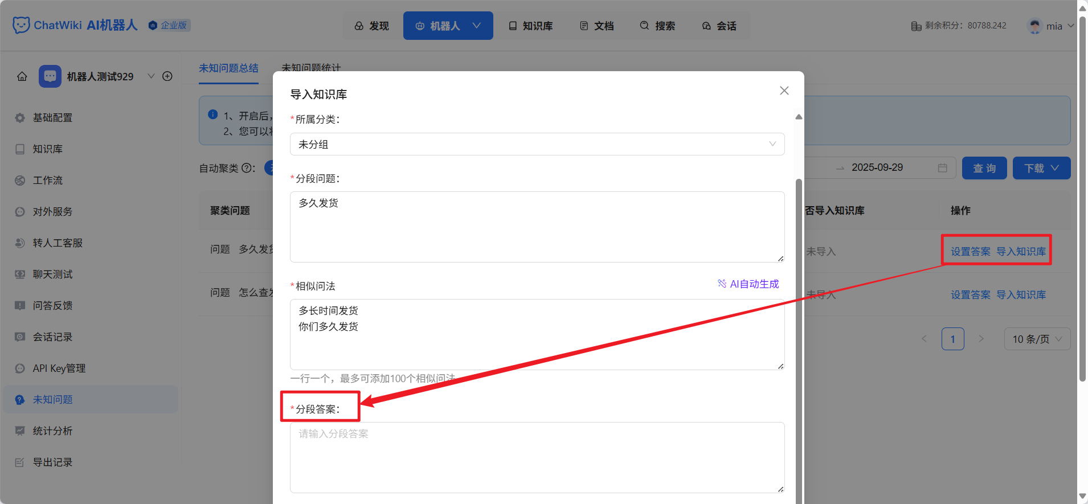Click the AI自动生成 sparkle icon
The width and height of the screenshot is (1088, 504).
[x=722, y=284]
